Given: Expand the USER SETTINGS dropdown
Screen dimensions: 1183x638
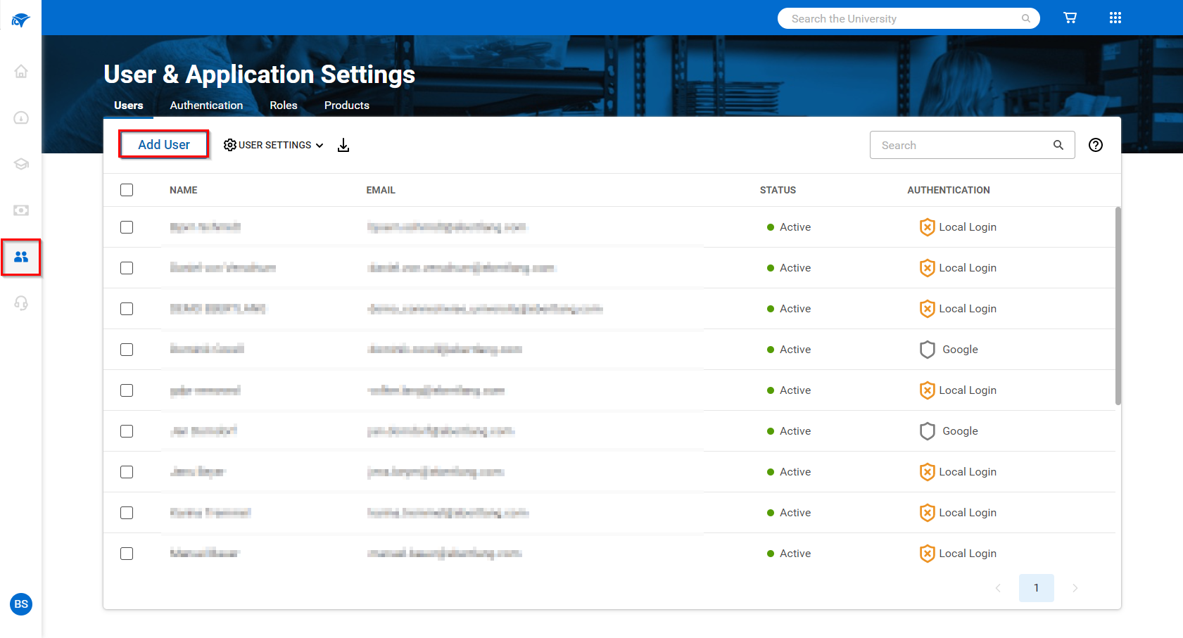Looking at the screenshot, I should pyautogui.click(x=274, y=145).
